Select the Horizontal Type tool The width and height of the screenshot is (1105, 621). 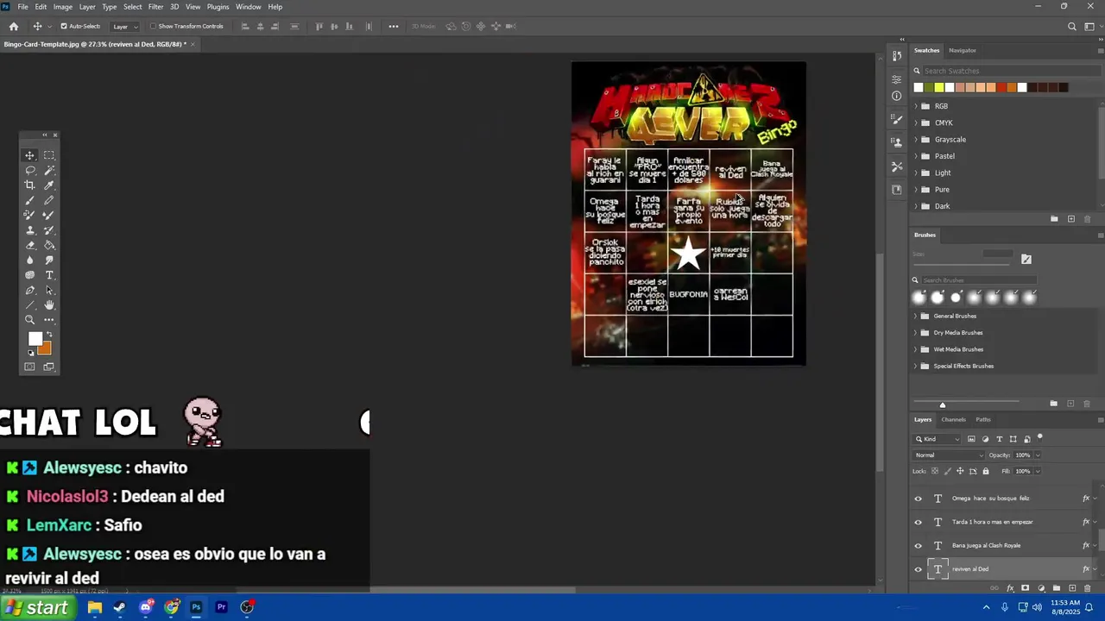49,275
